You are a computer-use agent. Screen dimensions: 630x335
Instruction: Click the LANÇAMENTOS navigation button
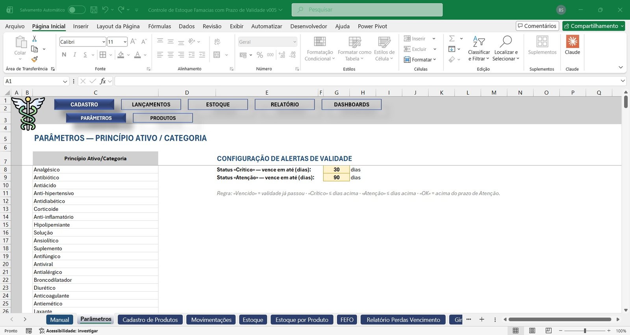pos(151,104)
